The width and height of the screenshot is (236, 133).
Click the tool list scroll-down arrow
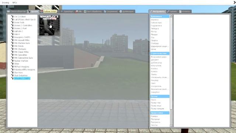[171, 126]
